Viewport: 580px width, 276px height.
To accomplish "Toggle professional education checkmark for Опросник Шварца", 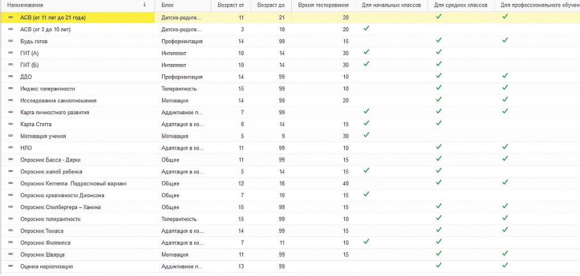I will point(505,253).
